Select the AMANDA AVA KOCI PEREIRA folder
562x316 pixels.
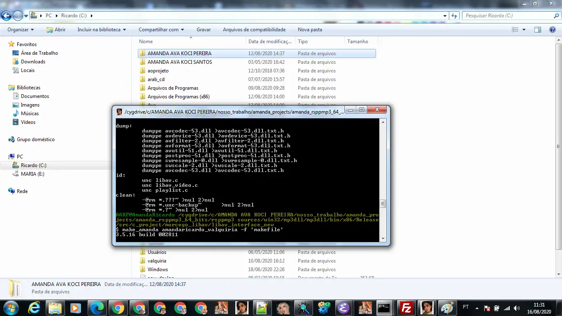(179, 53)
